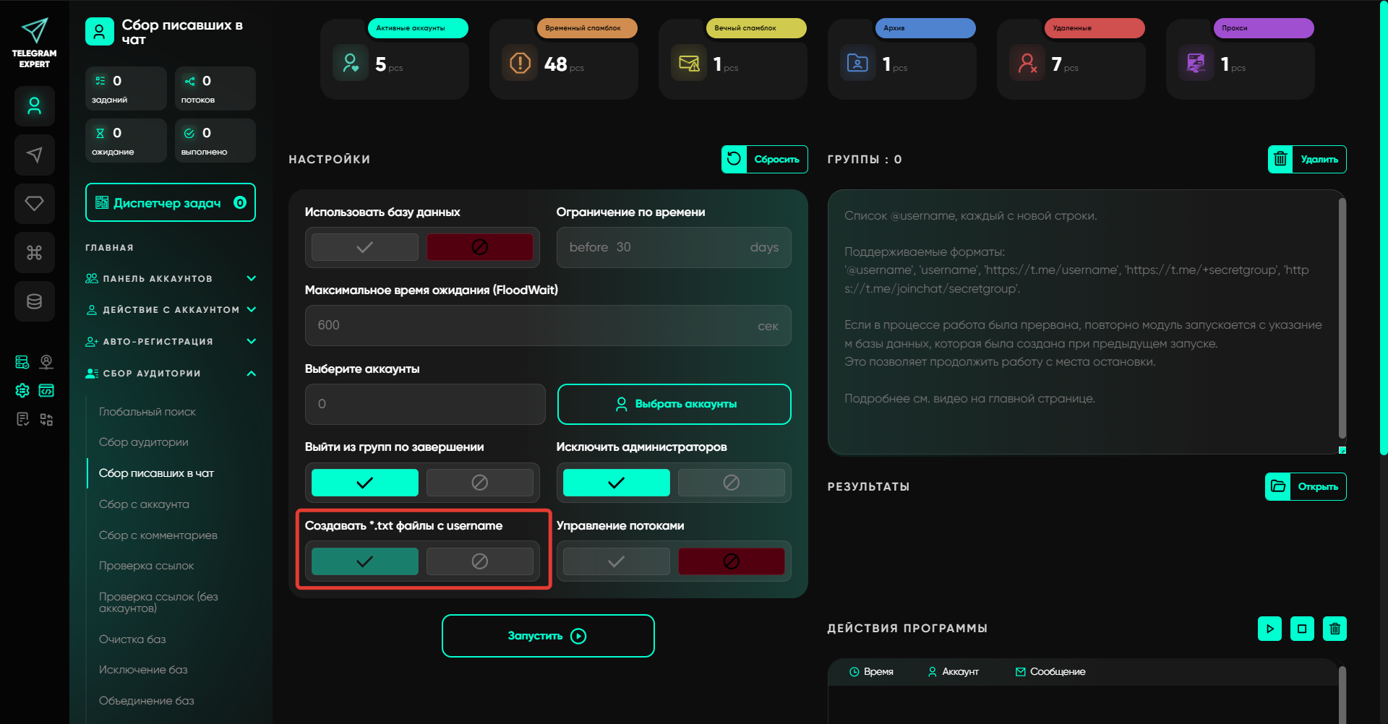Go to Проверка ссылок menu item
Screen dimensions: 1388x724
146,566
